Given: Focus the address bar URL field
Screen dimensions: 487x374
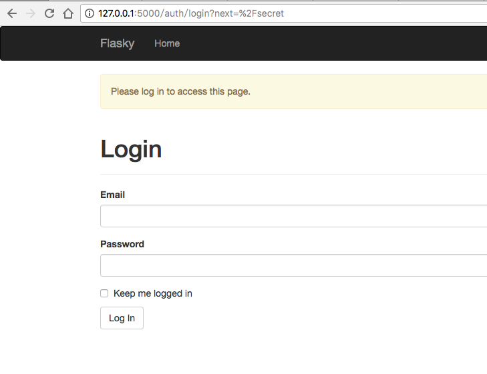Looking at the screenshot, I should (267, 13).
